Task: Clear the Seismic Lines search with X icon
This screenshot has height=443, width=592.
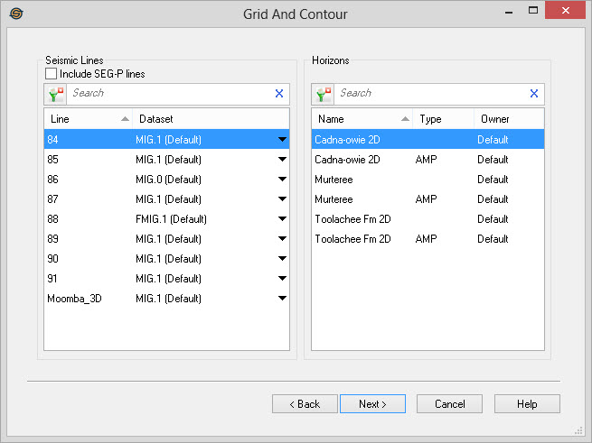Action: 278,94
